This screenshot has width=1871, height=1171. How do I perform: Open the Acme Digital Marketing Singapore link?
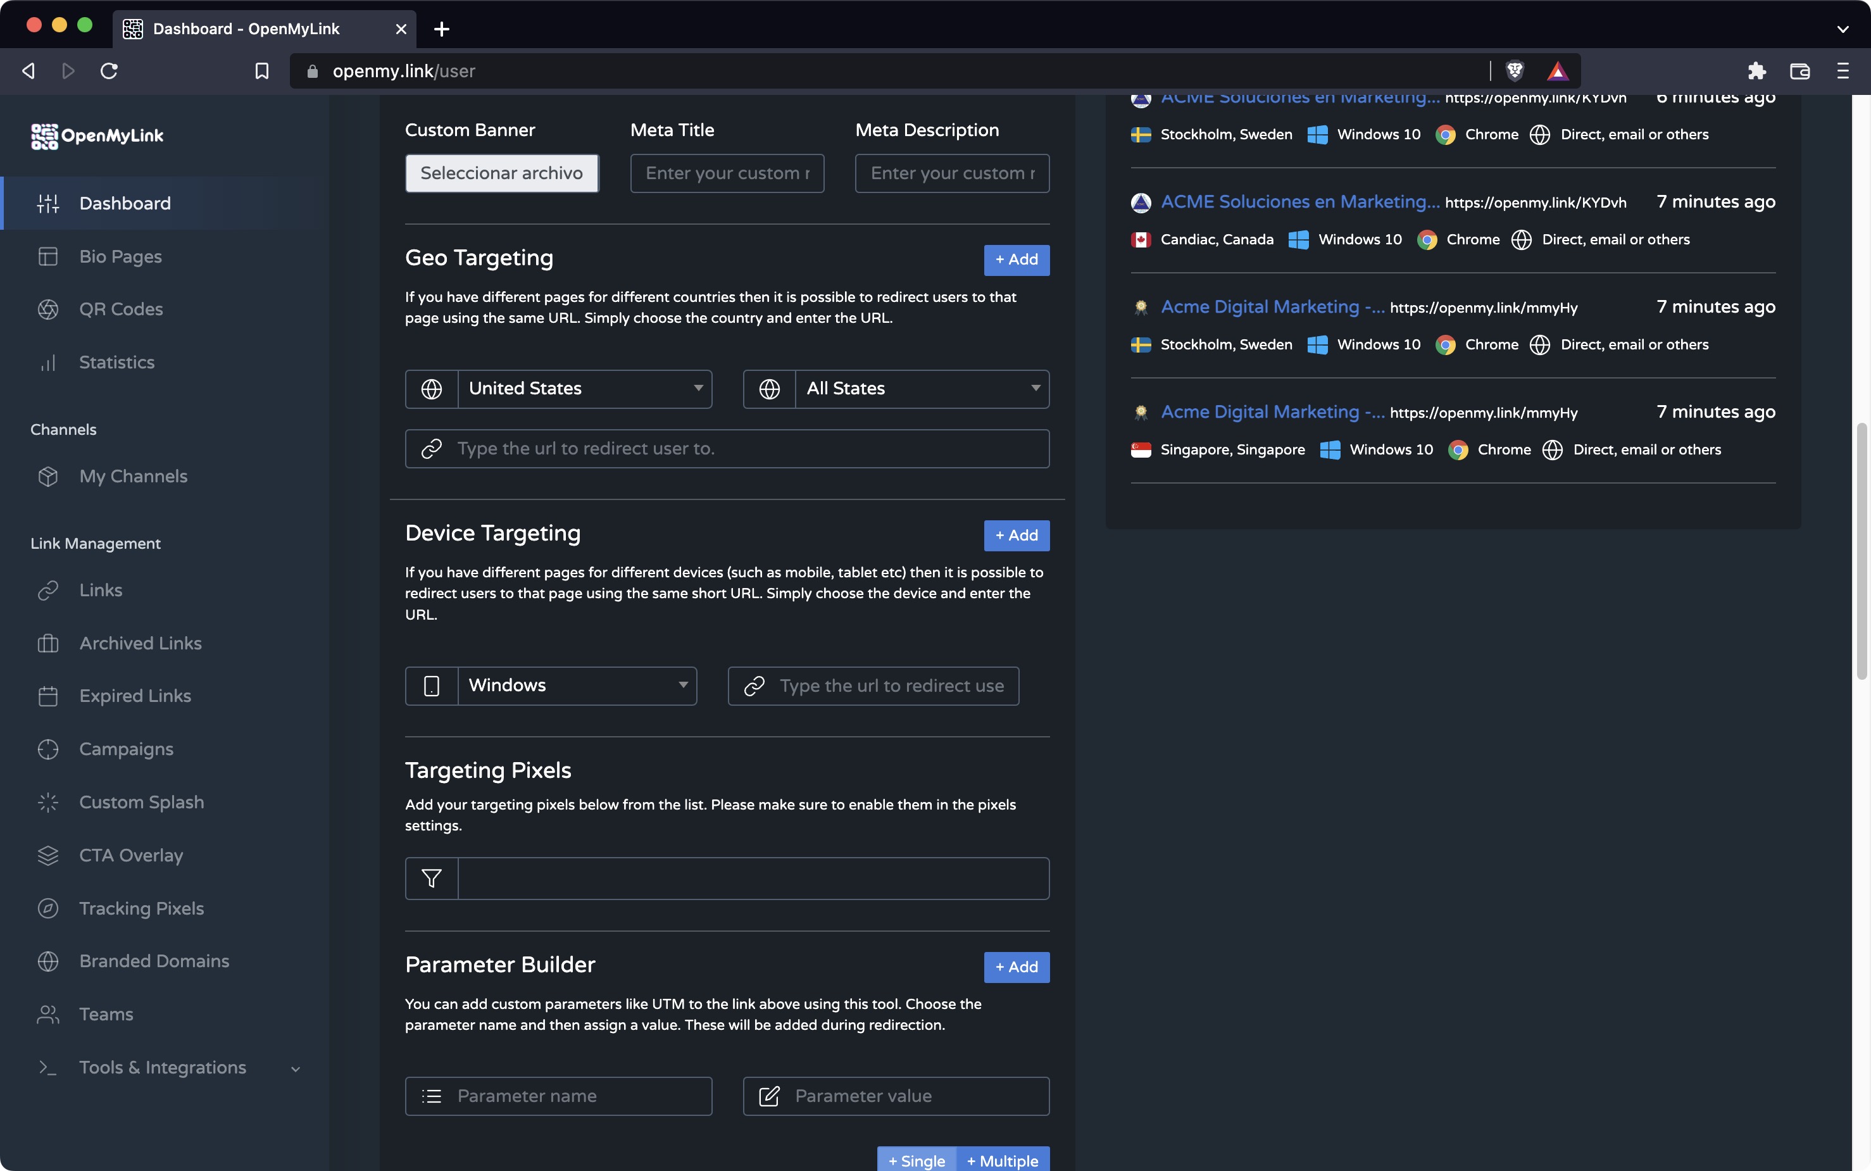(1272, 412)
